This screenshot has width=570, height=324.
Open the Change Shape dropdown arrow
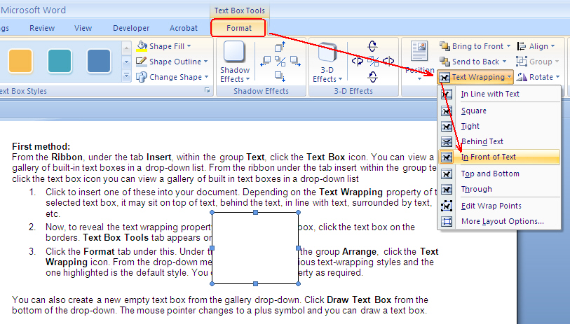pyautogui.click(x=207, y=77)
